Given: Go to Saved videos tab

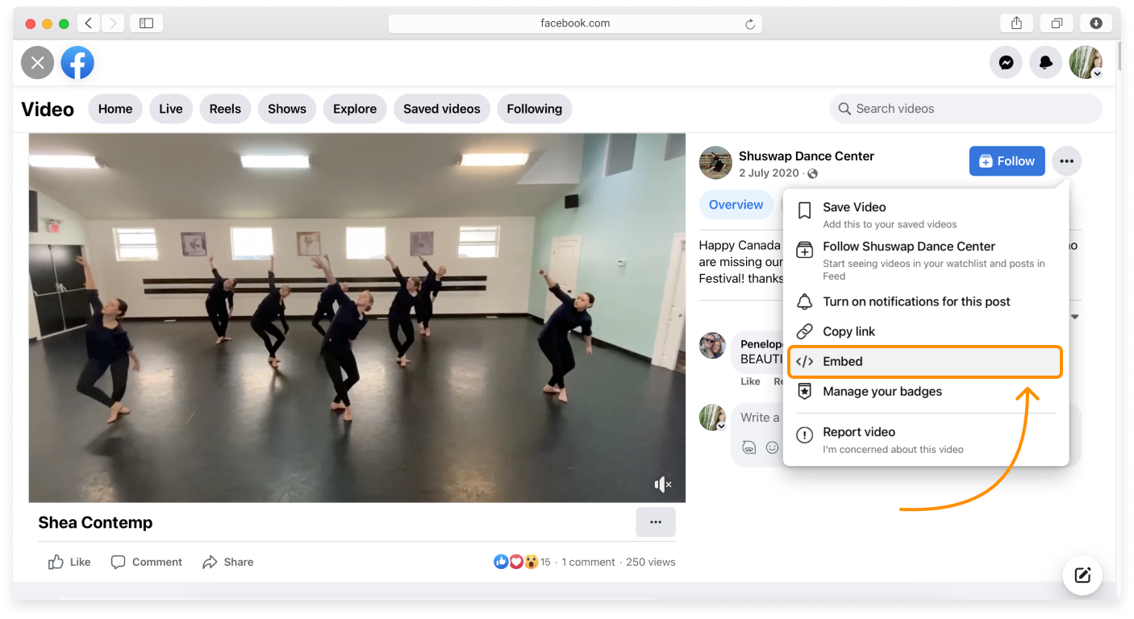Looking at the screenshot, I should pos(441,109).
